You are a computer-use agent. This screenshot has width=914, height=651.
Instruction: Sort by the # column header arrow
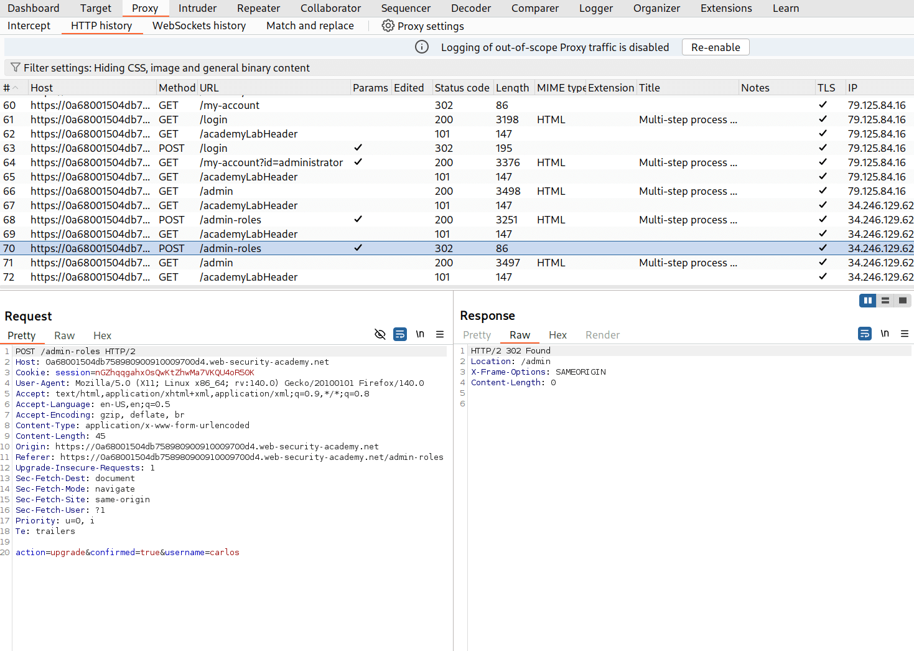pos(14,87)
